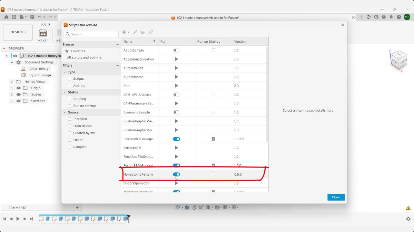Collapse the Type filter group
The width and height of the screenshot is (414, 232).
(x=65, y=72)
